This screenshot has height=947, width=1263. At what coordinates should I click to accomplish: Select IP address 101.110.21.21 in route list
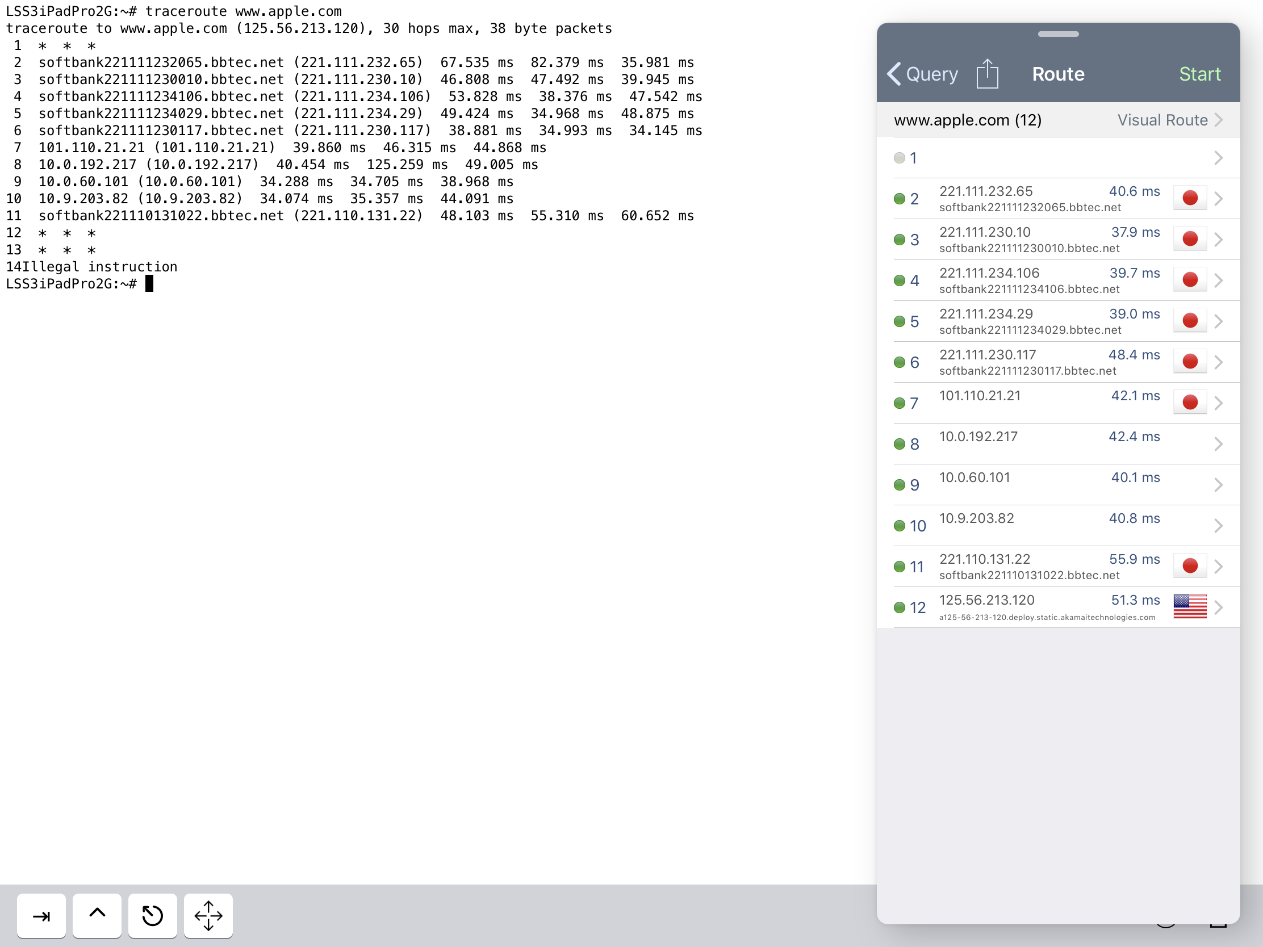tap(980, 396)
